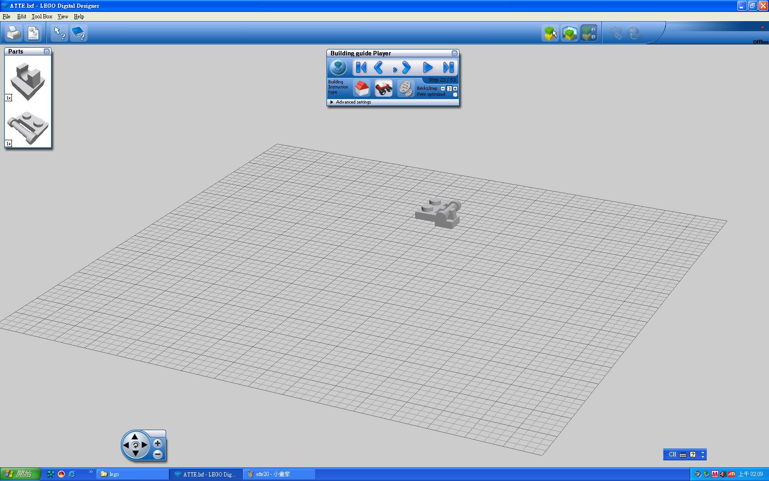Image resolution: width=769 pixels, height=481 pixels.
Task: Click the Step 23 / 53 indicator
Action: coord(442,80)
